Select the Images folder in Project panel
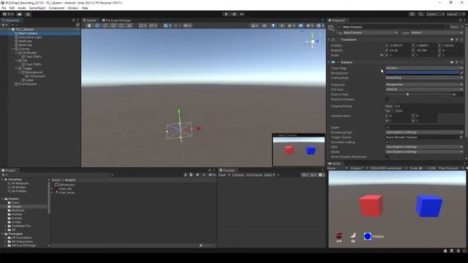468x263 pixels. [x=16, y=206]
